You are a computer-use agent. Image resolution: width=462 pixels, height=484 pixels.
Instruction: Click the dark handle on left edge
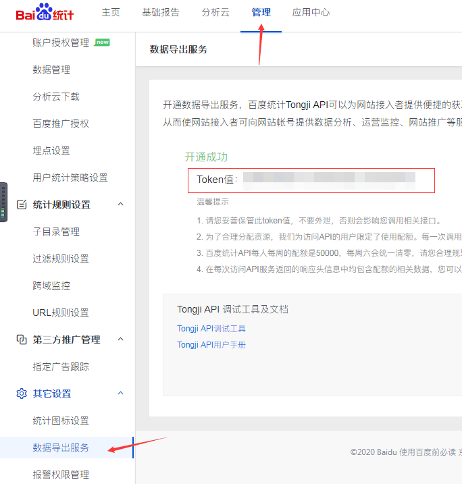click(x=3, y=203)
